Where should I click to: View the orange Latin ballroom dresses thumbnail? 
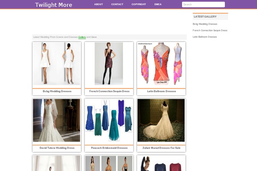tap(161, 64)
